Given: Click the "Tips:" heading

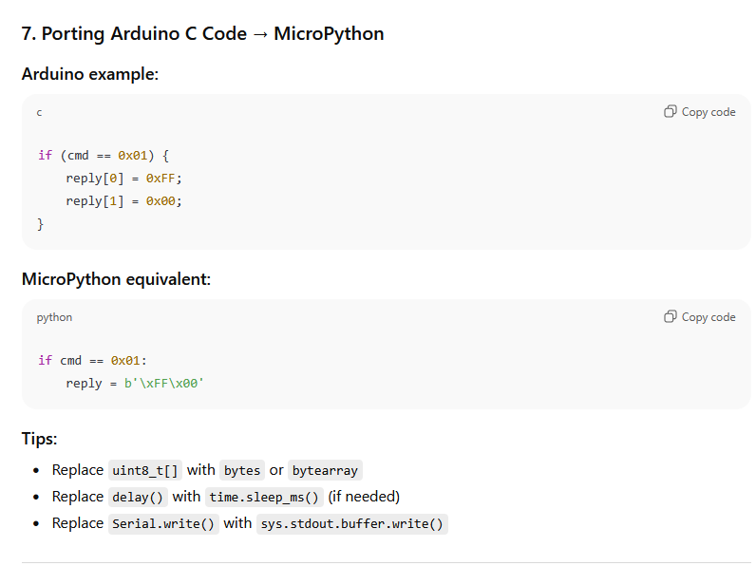Looking at the screenshot, I should (39, 439).
